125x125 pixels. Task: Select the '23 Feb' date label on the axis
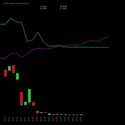pyautogui.click(x=81, y=119)
